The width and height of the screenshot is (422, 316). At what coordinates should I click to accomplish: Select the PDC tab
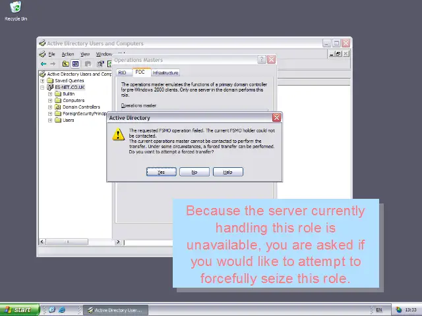pyautogui.click(x=140, y=72)
